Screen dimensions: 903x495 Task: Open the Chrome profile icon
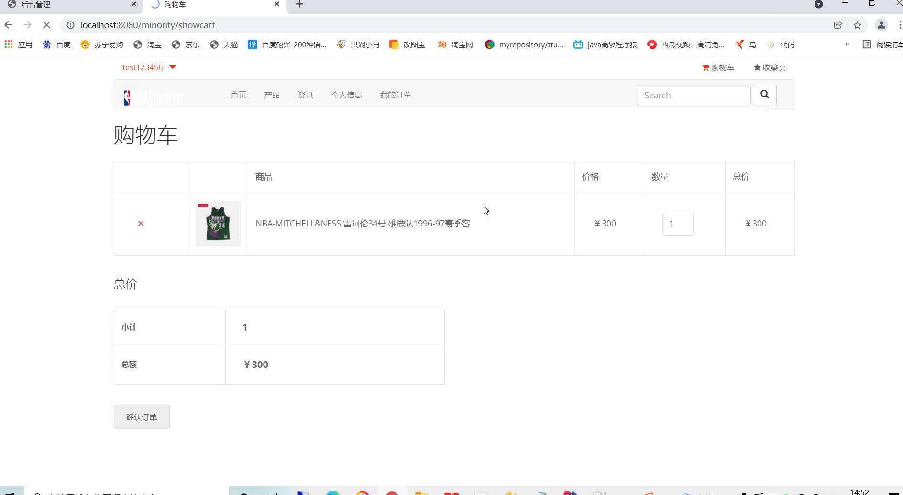click(881, 25)
